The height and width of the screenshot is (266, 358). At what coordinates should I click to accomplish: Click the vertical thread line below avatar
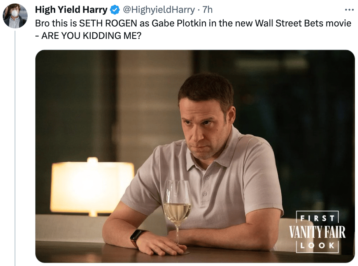(x=15, y=148)
